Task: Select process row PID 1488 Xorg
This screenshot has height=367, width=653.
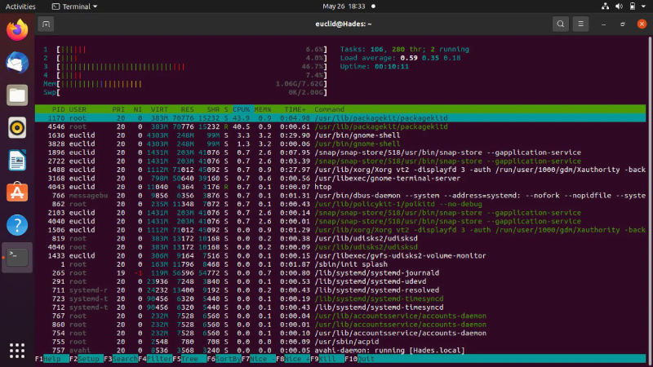Action: pos(340,170)
